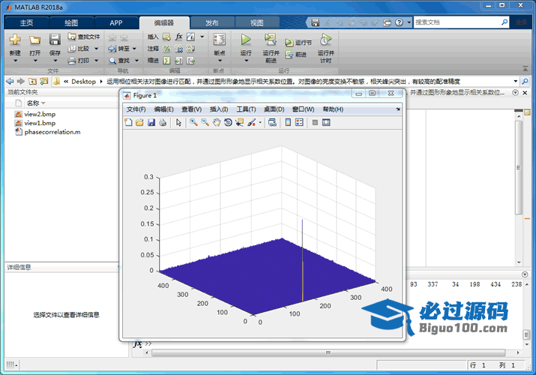
Task: Click the save figure floppy disk icon
Action: point(151,122)
